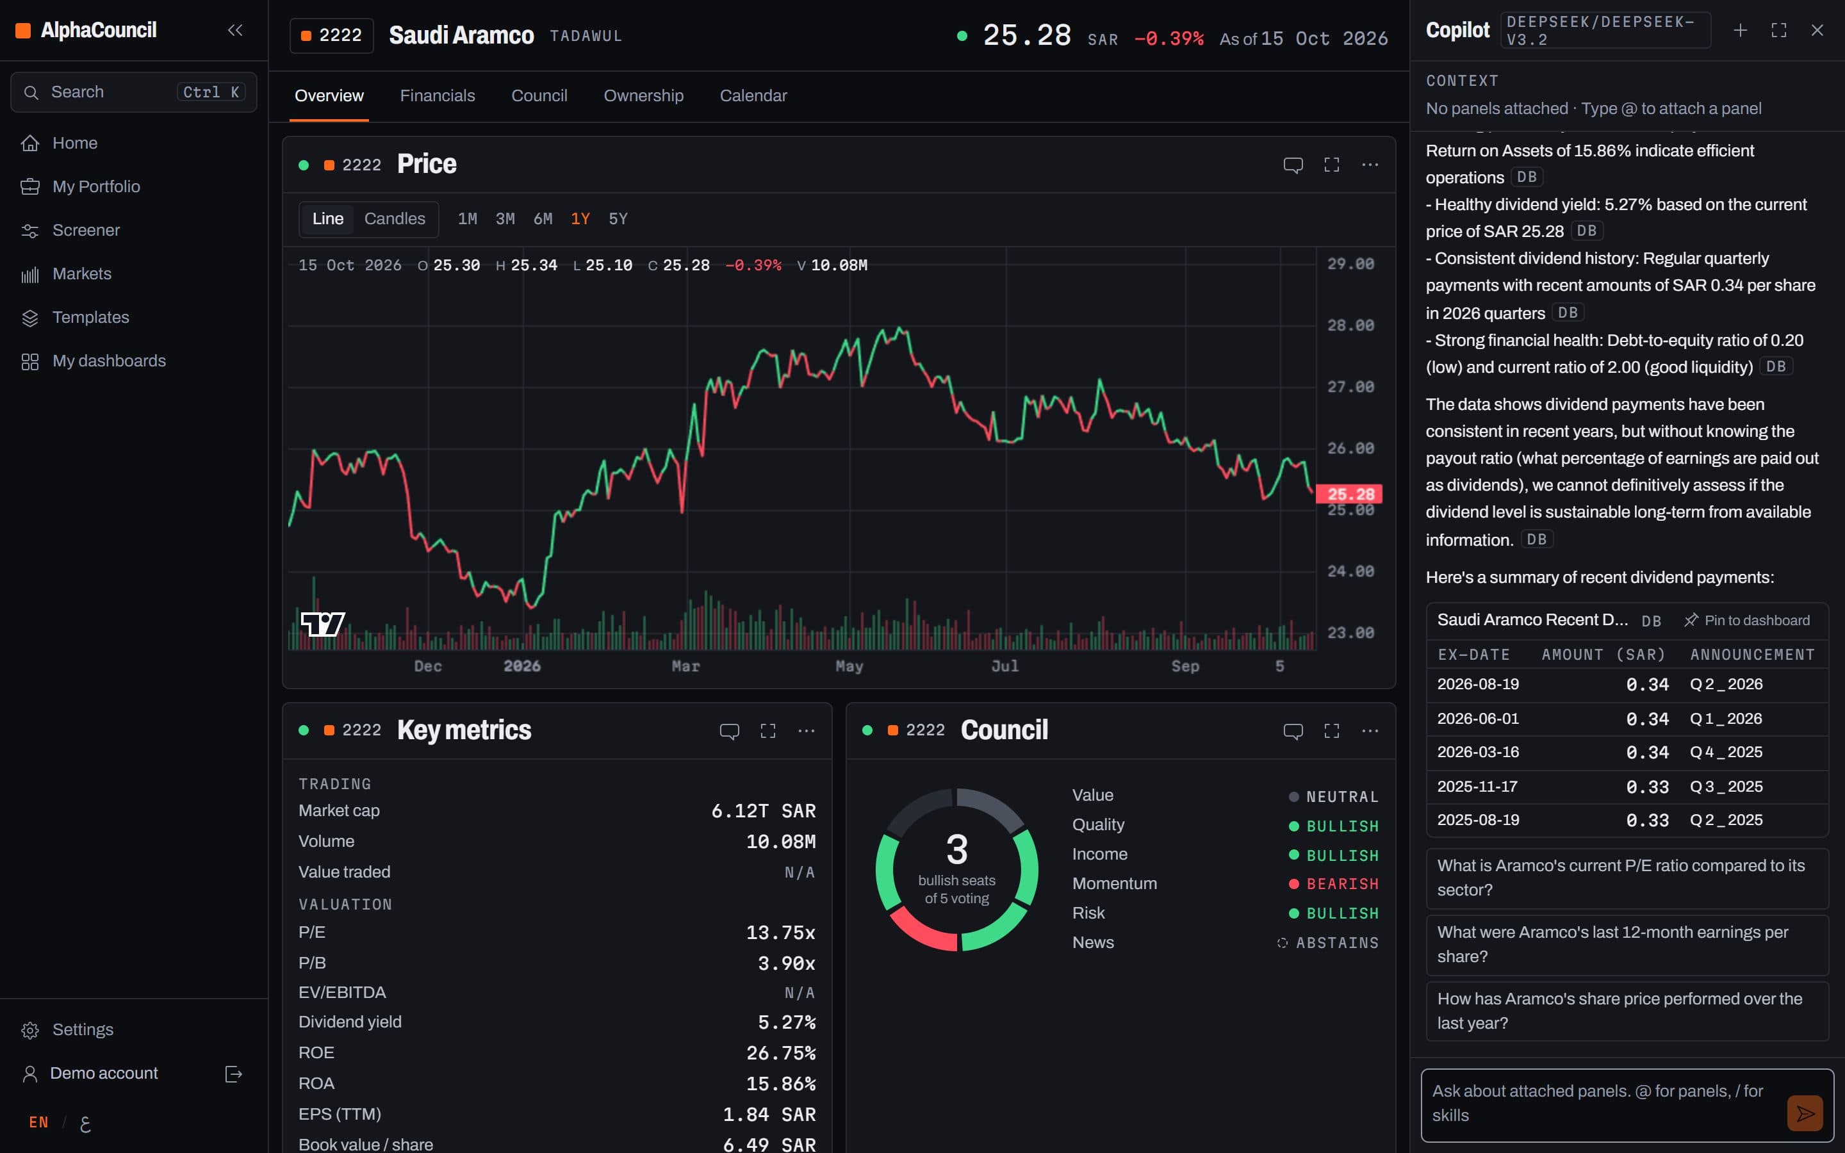
Task: Select the 5Y chart range
Action: coord(618,219)
